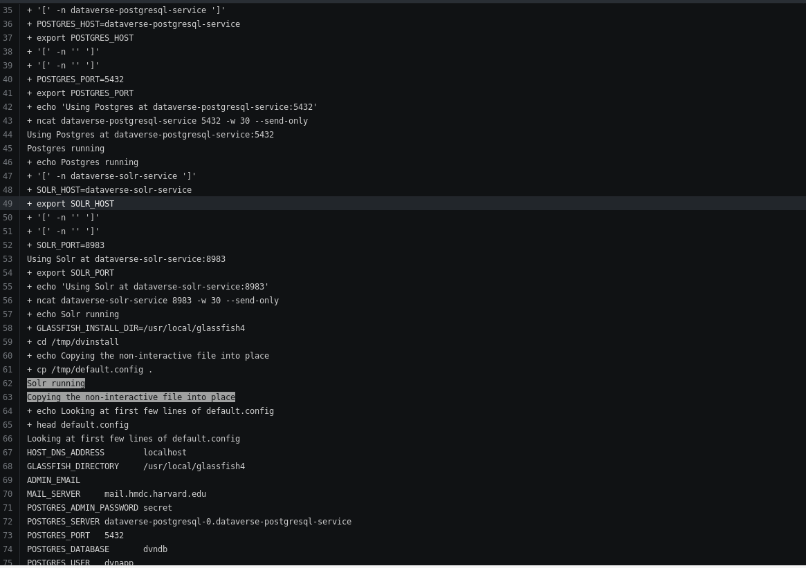Select line number 72
The height and width of the screenshot is (568, 806).
(x=7, y=522)
